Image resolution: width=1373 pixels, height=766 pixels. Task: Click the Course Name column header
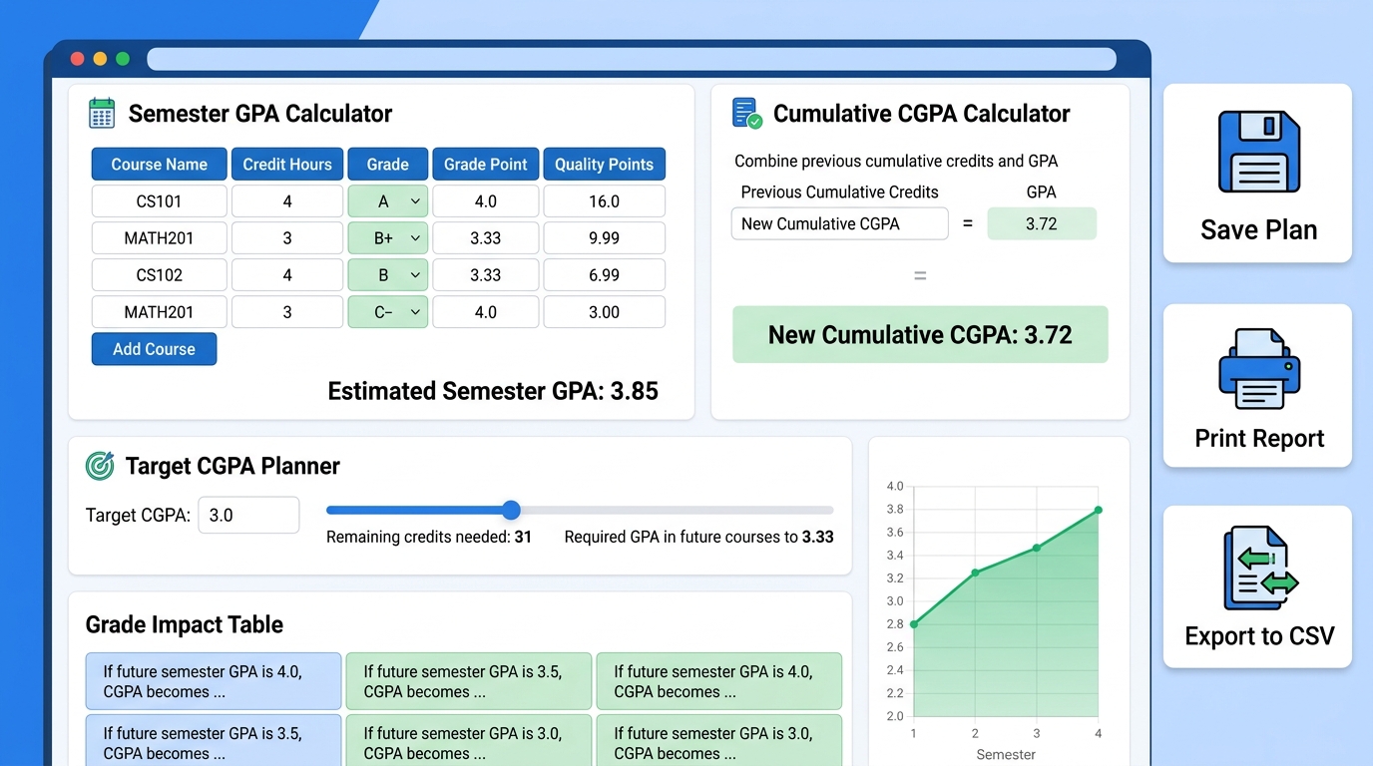[x=160, y=165]
